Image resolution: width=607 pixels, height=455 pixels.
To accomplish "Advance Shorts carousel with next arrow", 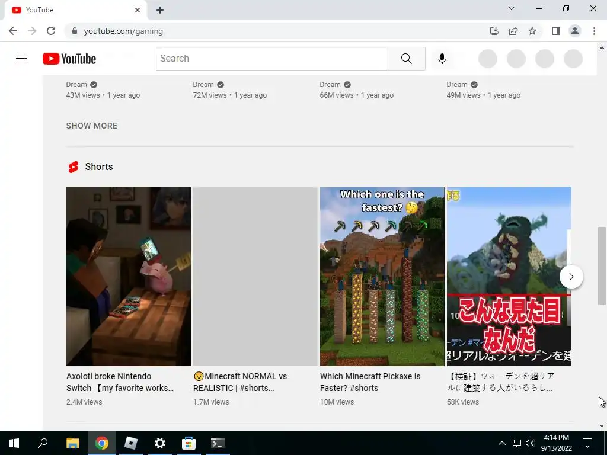I will [571, 277].
